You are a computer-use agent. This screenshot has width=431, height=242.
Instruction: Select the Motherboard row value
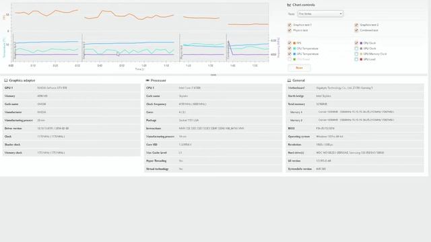[x=344, y=88]
